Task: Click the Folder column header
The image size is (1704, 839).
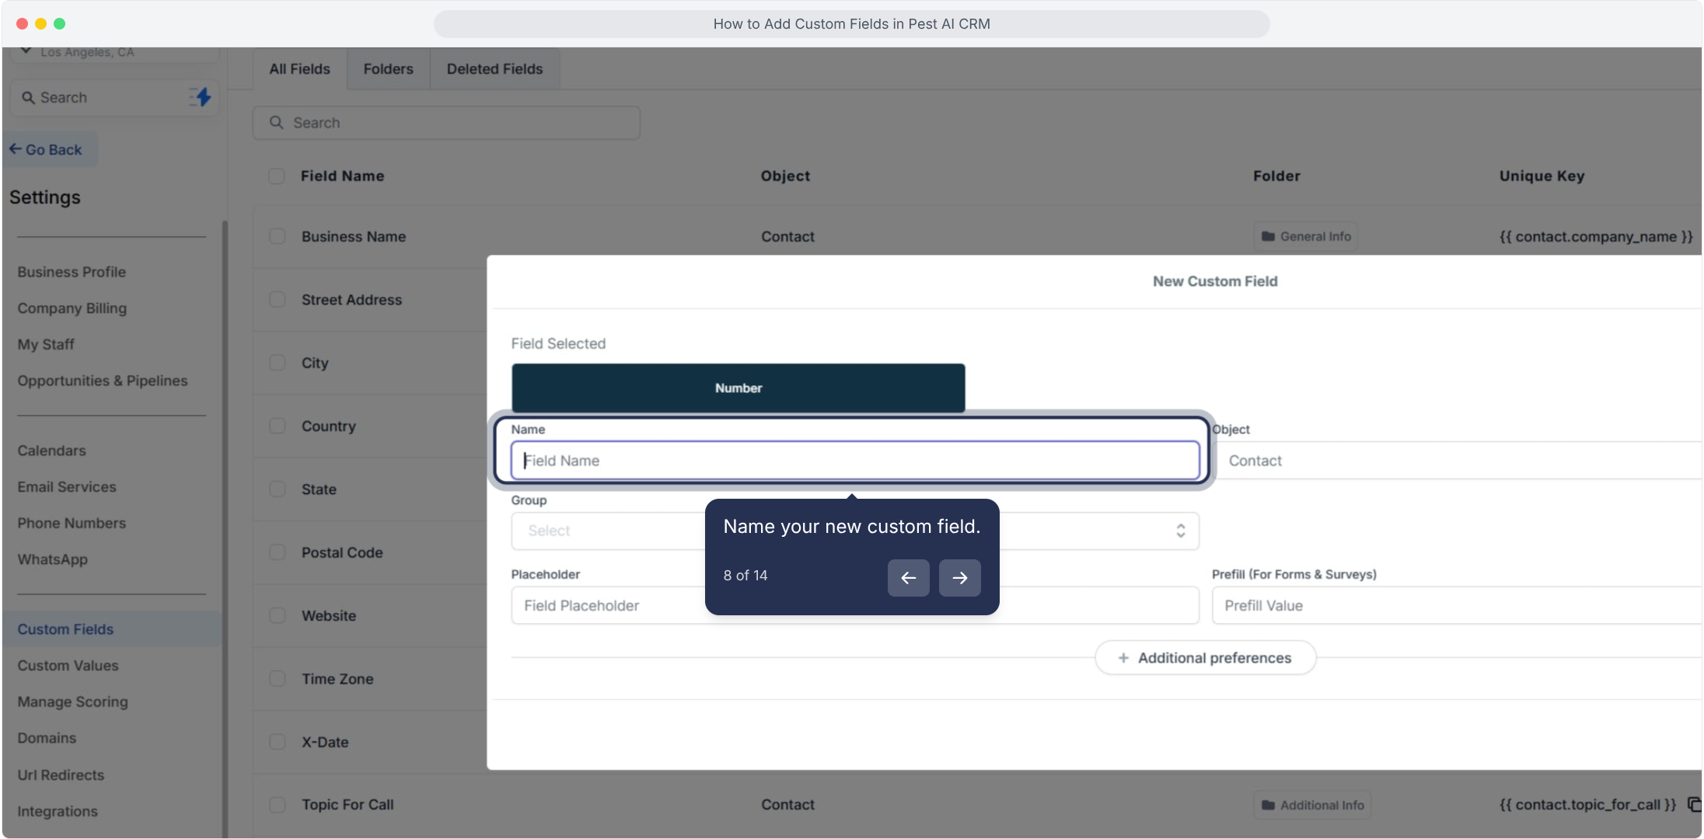Action: tap(1276, 176)
